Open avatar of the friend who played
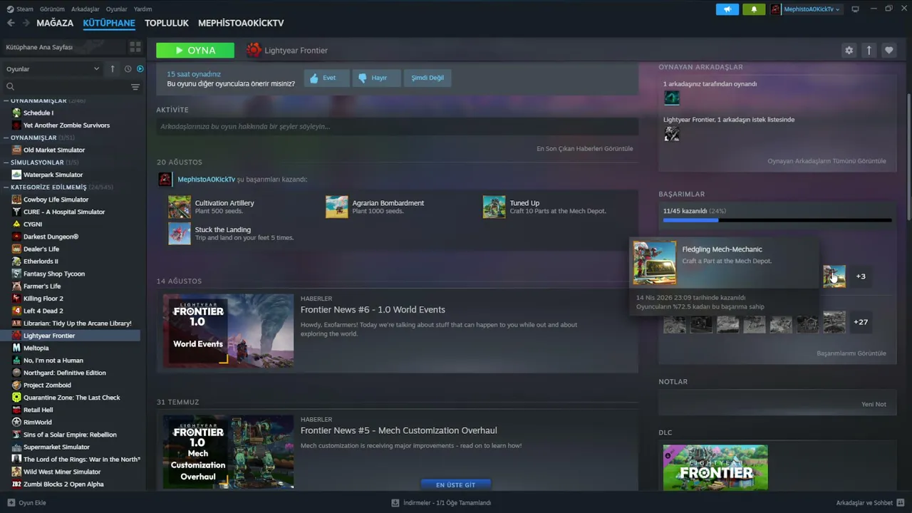The height and width of the screenshot is (513, 912). coord(672,98)
